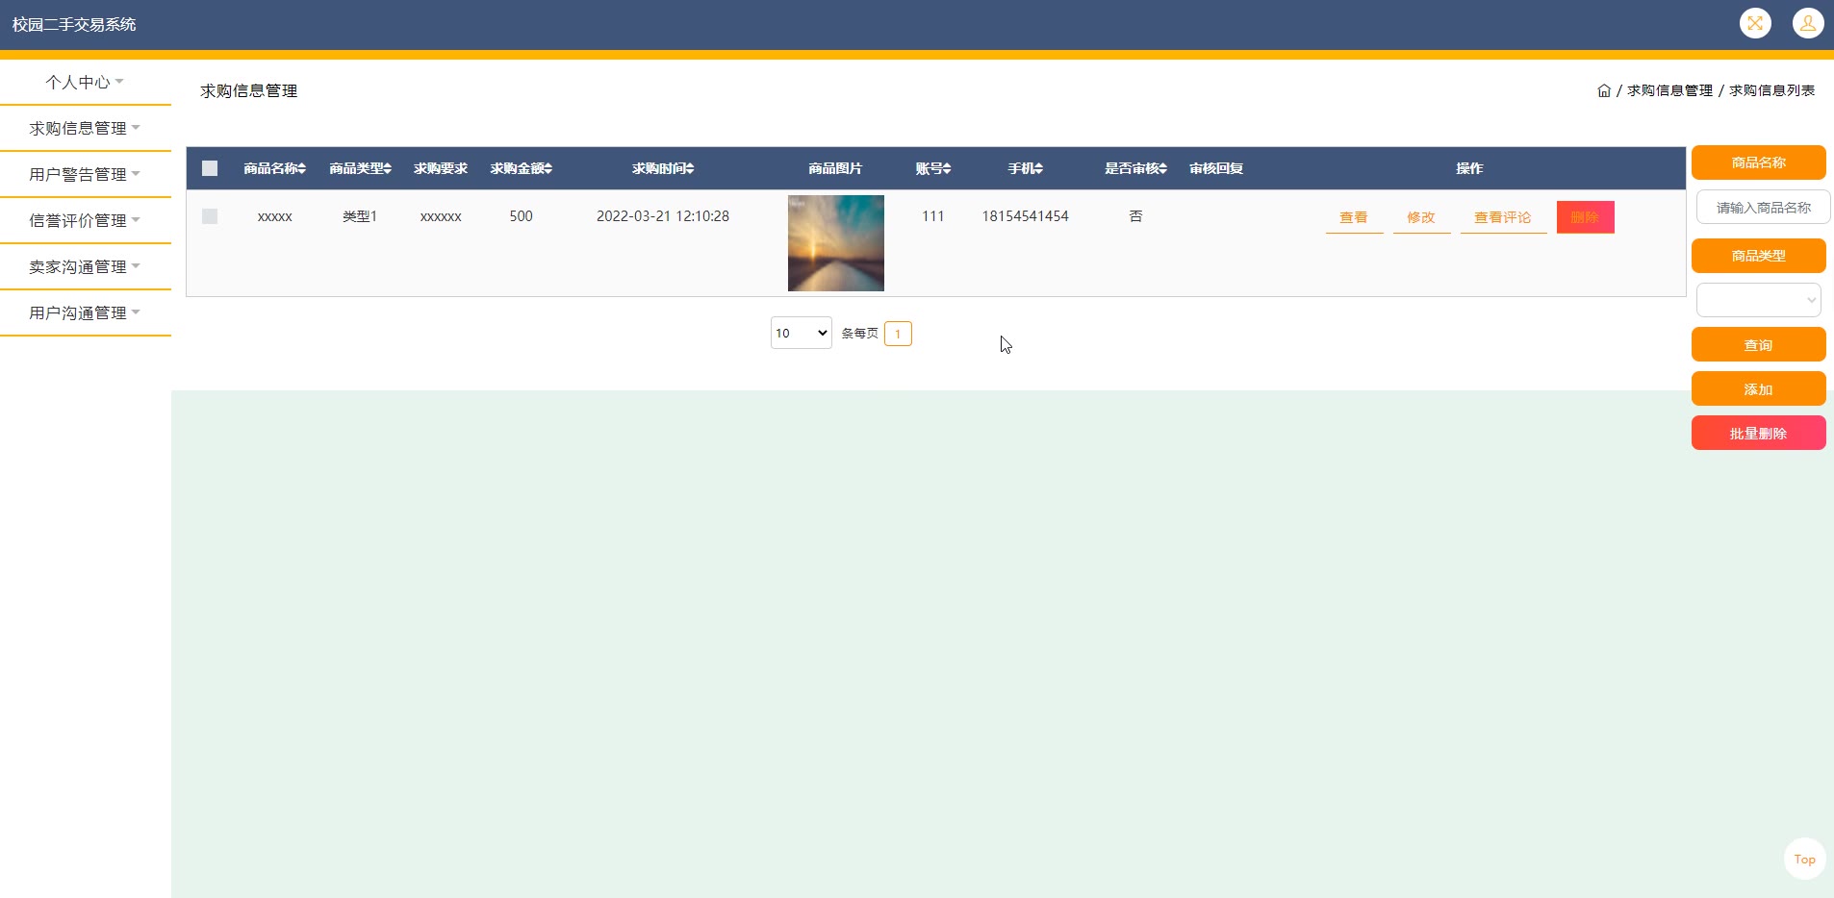Sort by 求购时间 column arrows
The image size is (1834, 898).
(x=690, y=168)
